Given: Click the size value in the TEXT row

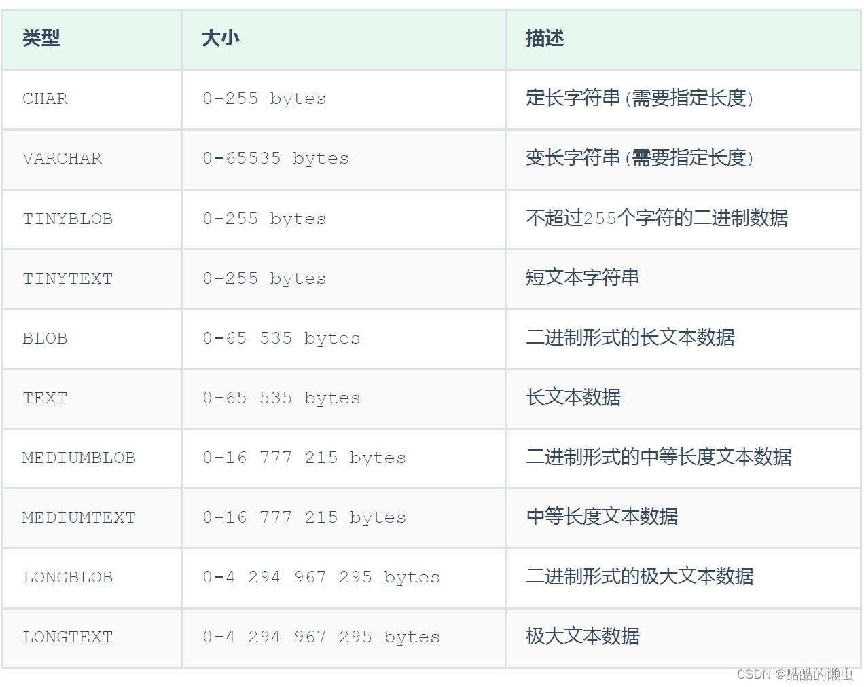Looking at the screenshot, I should point(281,398).
